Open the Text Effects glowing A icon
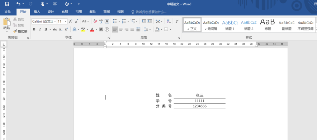The height and width of the screenshot is (140, 317). coord(75,29)
